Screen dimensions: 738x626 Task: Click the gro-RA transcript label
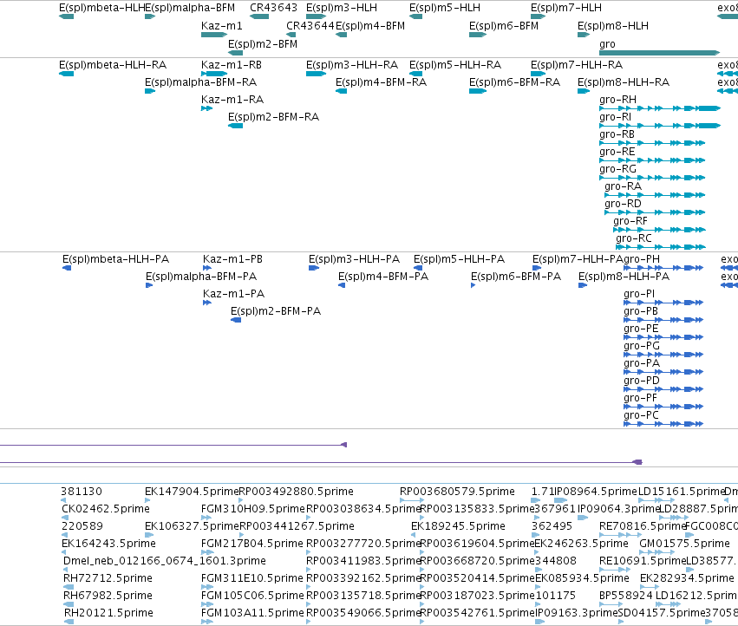[623, 186]
